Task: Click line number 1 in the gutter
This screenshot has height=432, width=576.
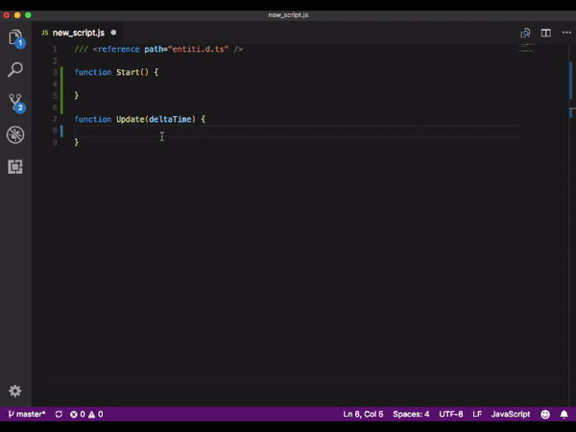Action: [55, 49]
